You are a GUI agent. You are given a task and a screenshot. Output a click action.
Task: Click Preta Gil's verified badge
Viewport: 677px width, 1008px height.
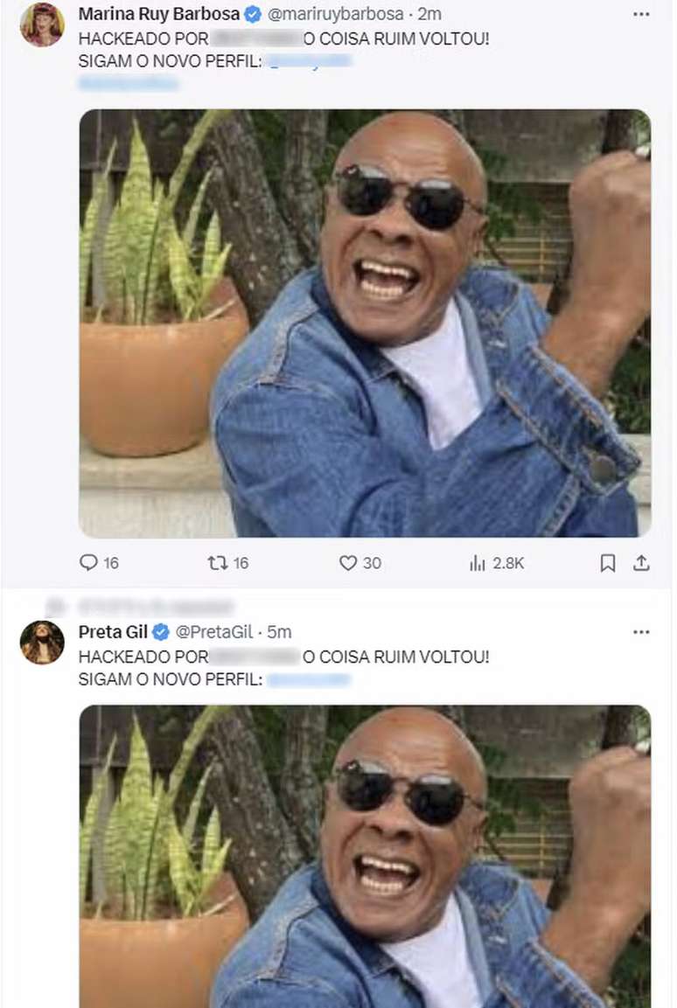pos(162,631)
